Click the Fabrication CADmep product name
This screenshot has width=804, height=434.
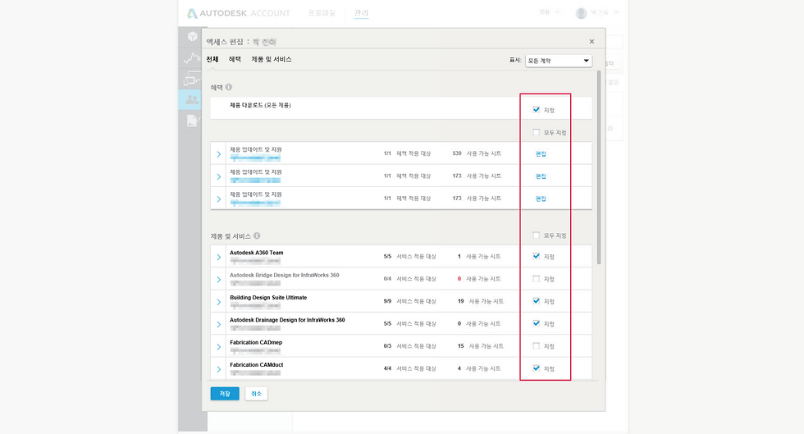pos(256,342)
